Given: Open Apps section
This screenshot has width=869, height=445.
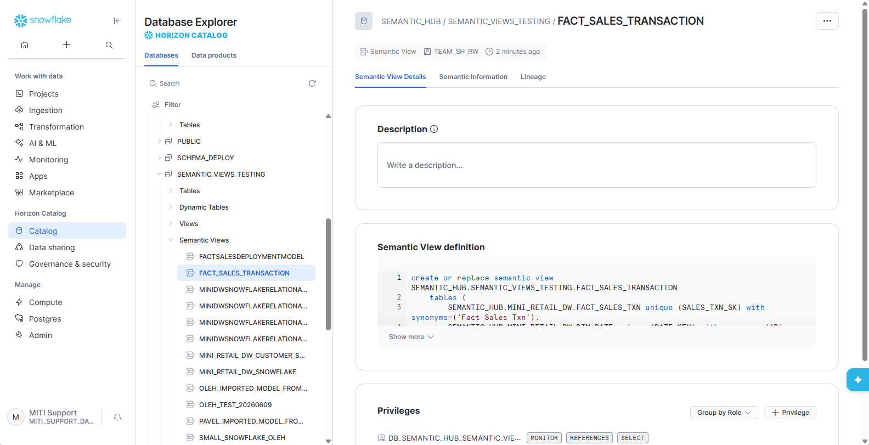Looking at the screenshot, I should point(67,176).
